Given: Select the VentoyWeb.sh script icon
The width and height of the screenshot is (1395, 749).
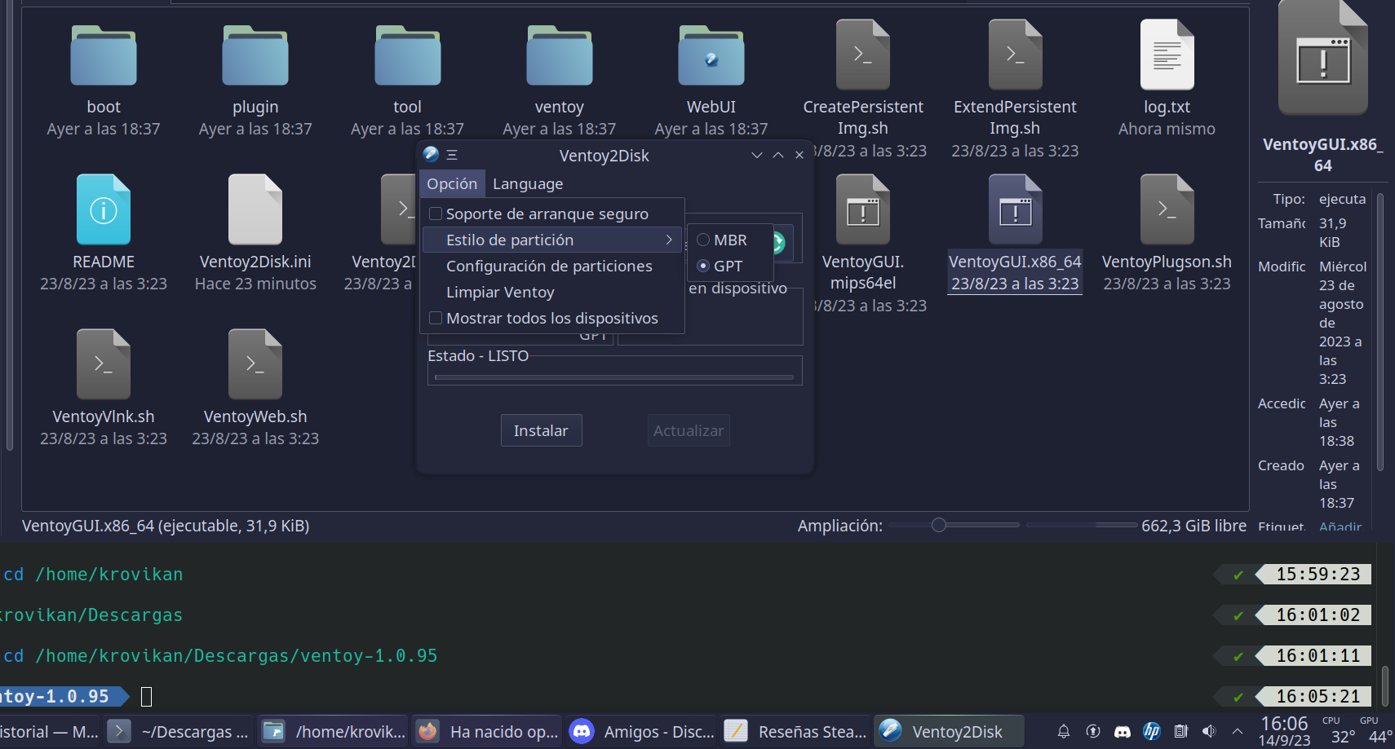Looking at the screenshot, I should pos(255,364).
